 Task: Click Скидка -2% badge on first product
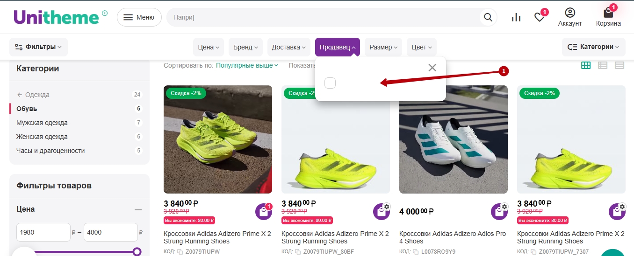(x=186, y=93)
